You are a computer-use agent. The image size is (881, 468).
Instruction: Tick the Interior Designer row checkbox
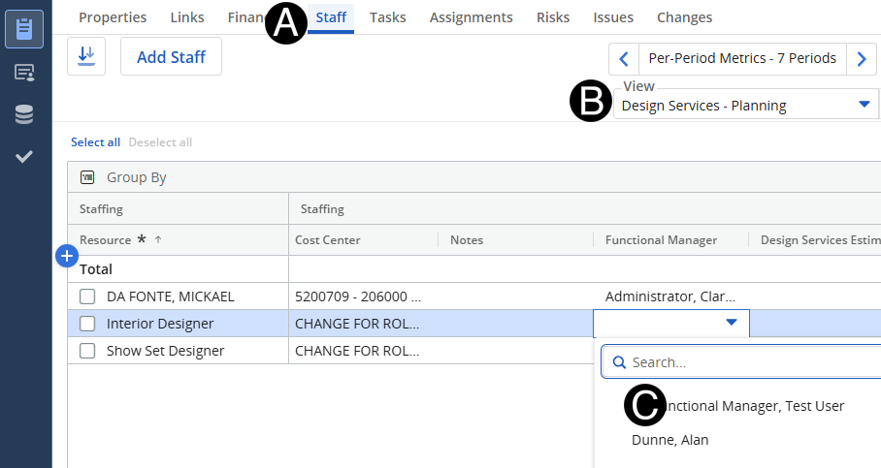pyautogui.click(x=87, y=324)
